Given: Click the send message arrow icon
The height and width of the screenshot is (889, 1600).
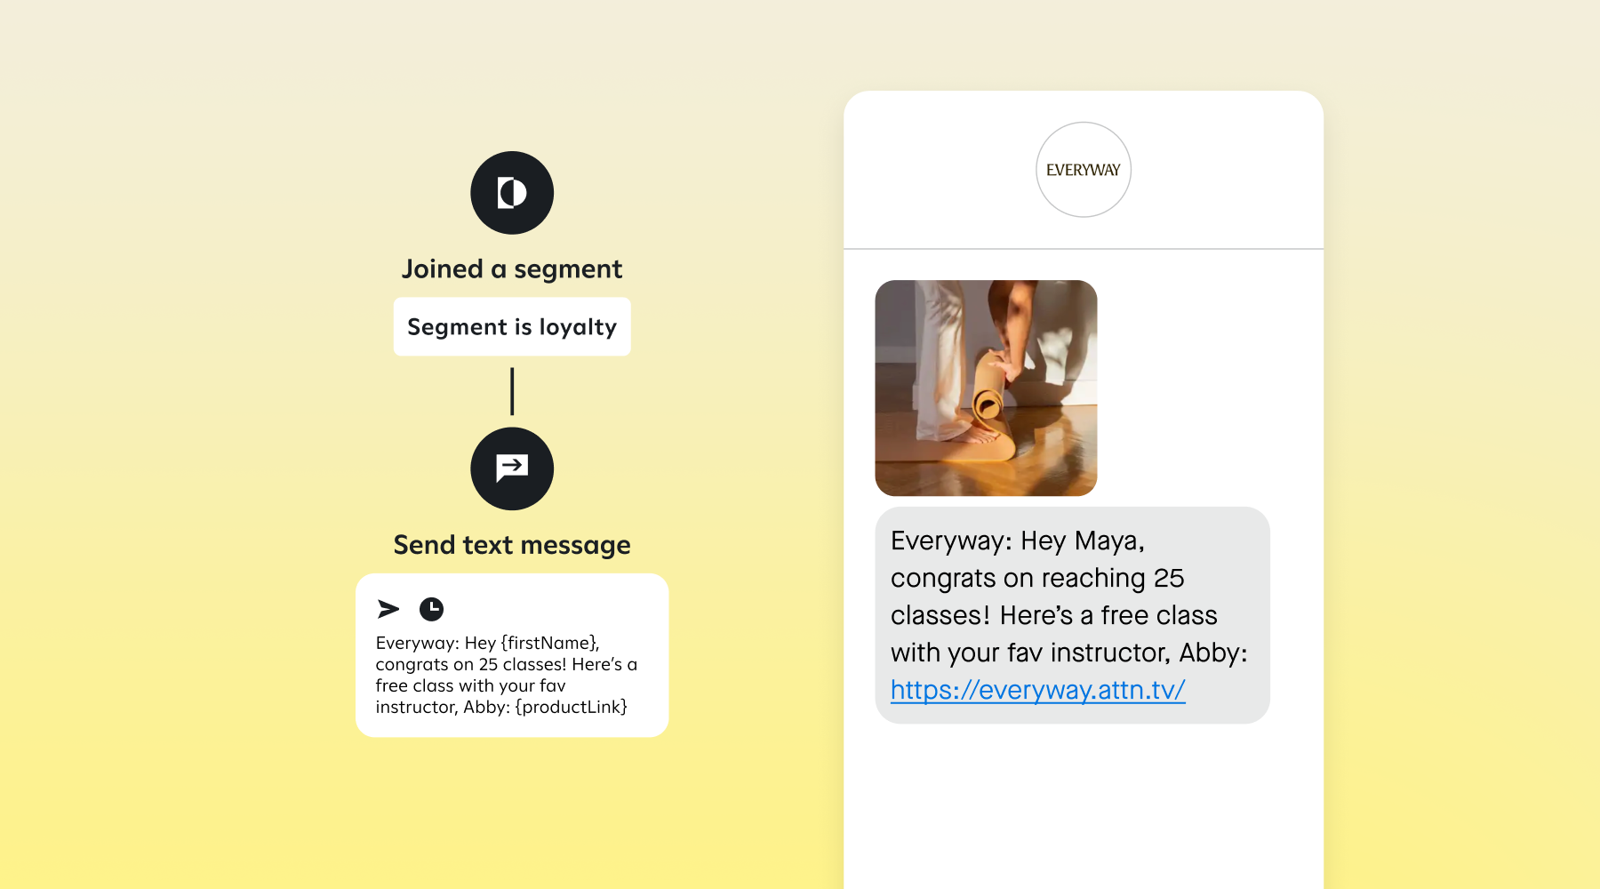Looking at the screenshot, I should click(x=387, y=608).
